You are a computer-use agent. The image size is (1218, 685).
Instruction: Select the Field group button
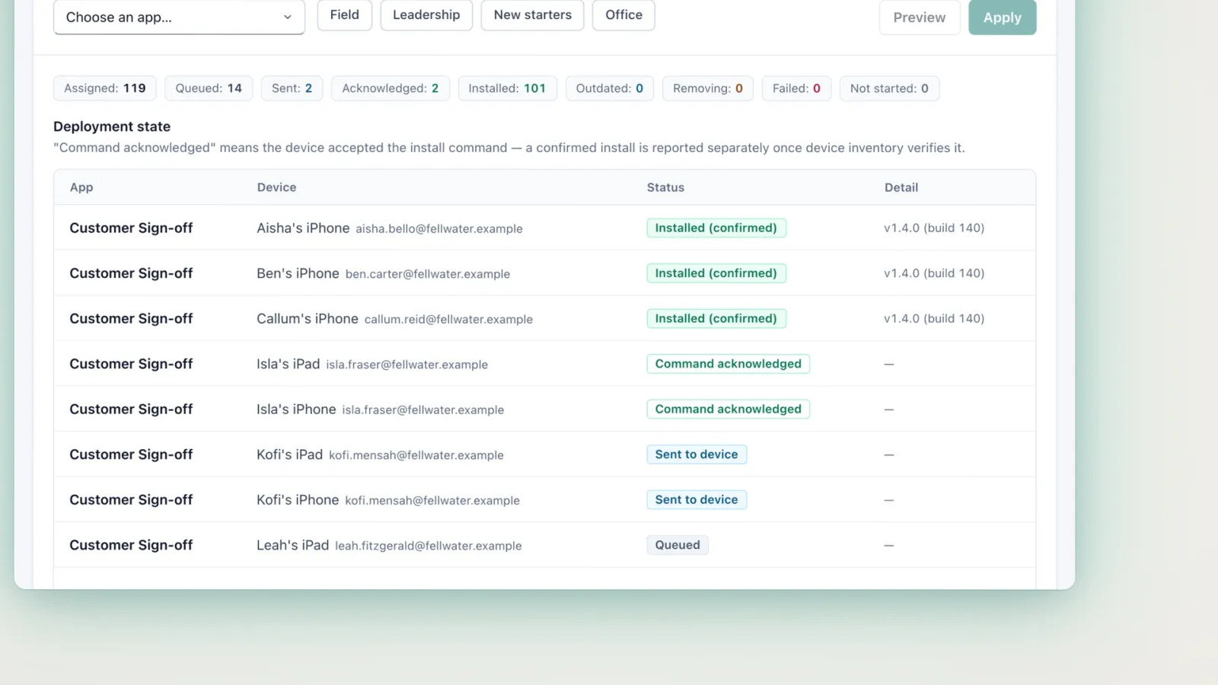coord(344,14)
